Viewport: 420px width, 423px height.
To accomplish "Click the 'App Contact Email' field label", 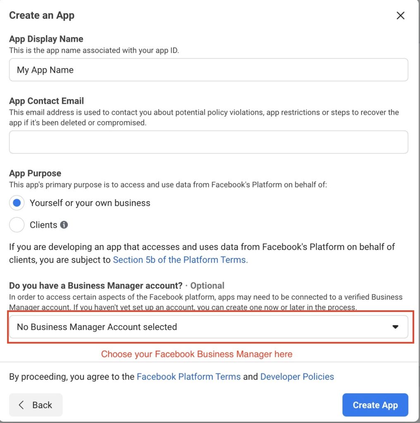I will 46,101.
